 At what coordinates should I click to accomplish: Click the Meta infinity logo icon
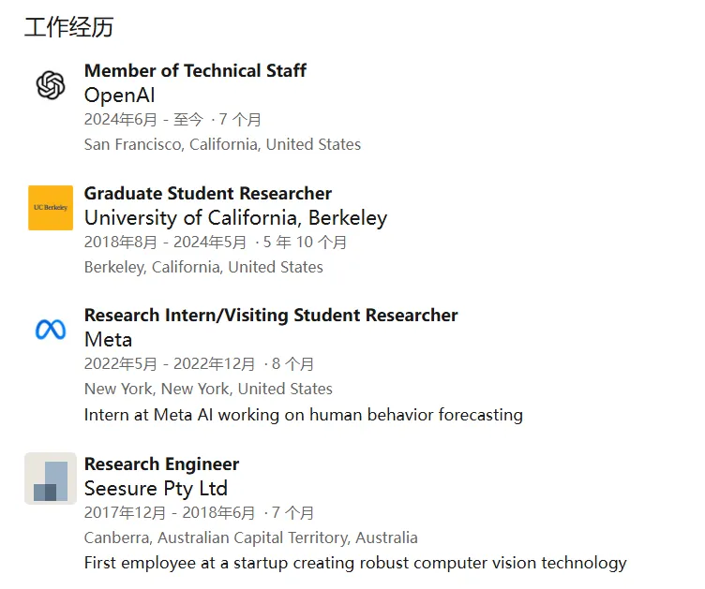click(x=51, y=330)
